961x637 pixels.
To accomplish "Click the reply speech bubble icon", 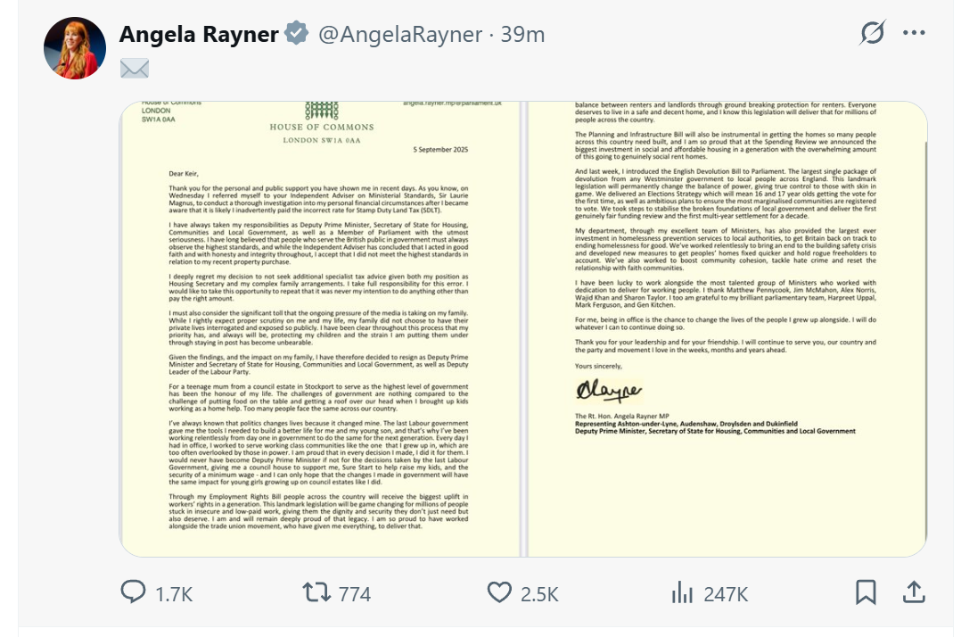I will pos(133,592).
